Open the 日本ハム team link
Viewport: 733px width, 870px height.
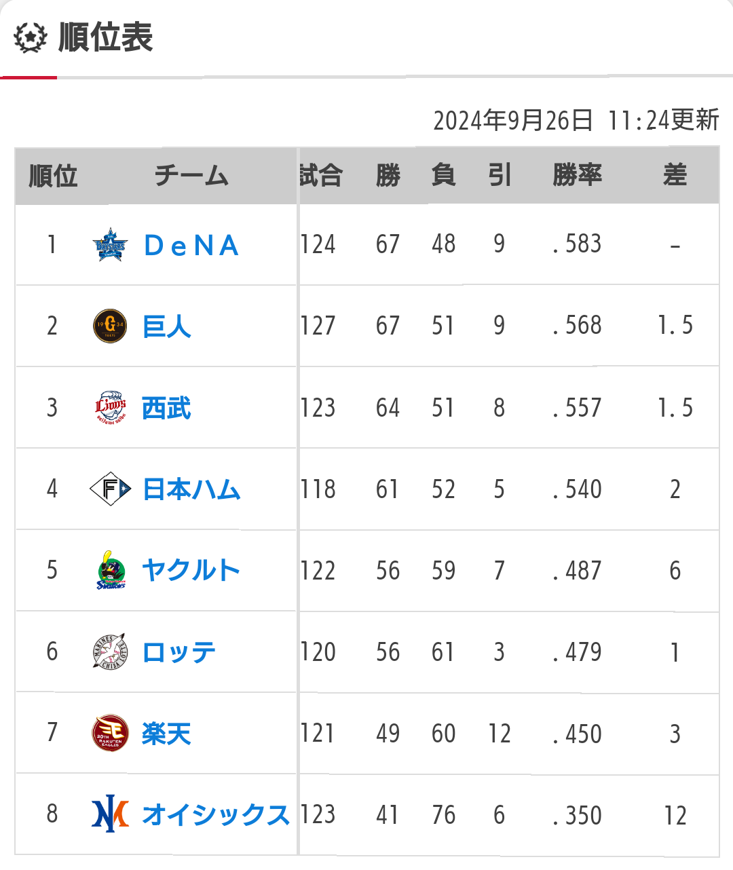click(x=191, y=489)
